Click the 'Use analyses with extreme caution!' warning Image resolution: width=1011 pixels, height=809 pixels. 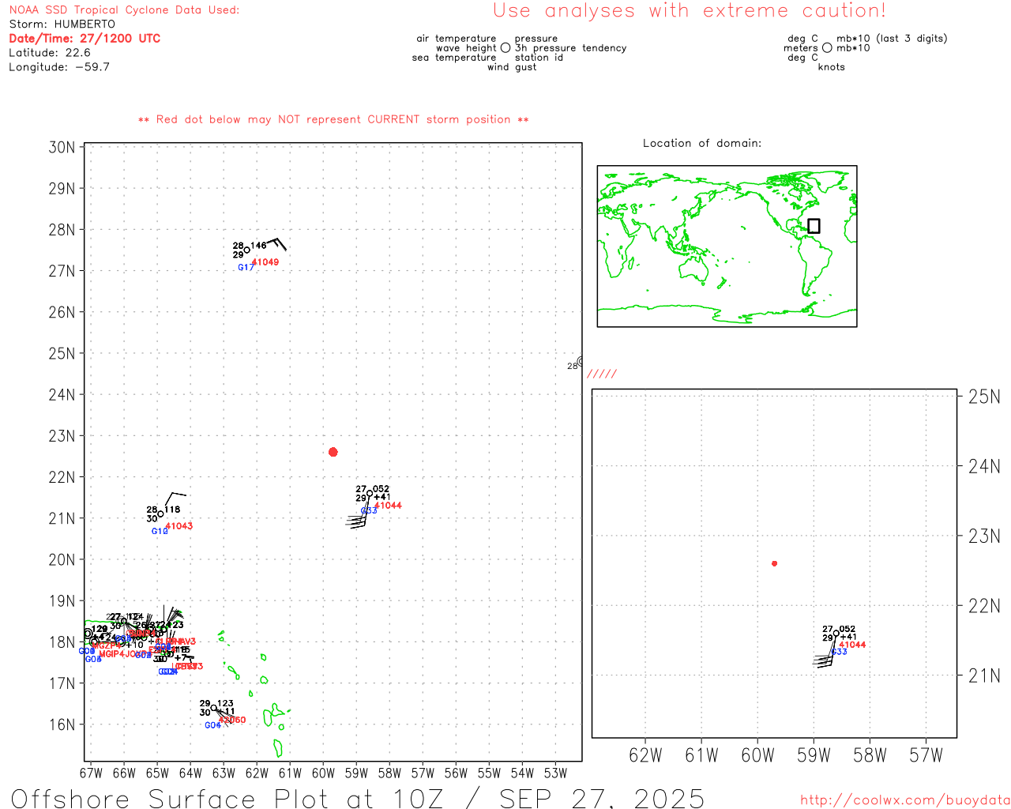pos(689,11)
